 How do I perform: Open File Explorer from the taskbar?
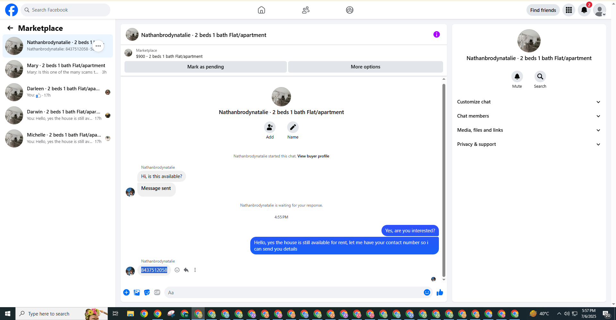coord(130,314)
